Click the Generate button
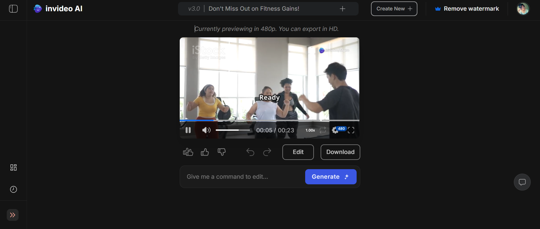This screenshot has width=540, height=229. point(331,177)
